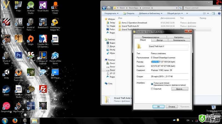The width and height of the screenshot is (222, 124).
Task: Select the 'Общие' general tab
Action: 143,40
